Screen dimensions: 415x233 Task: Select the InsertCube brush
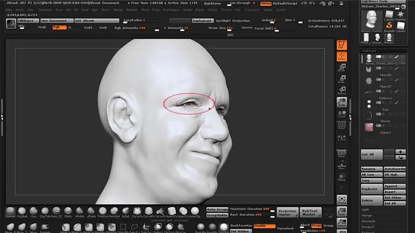pyautogui.click(x=172, y=212)
